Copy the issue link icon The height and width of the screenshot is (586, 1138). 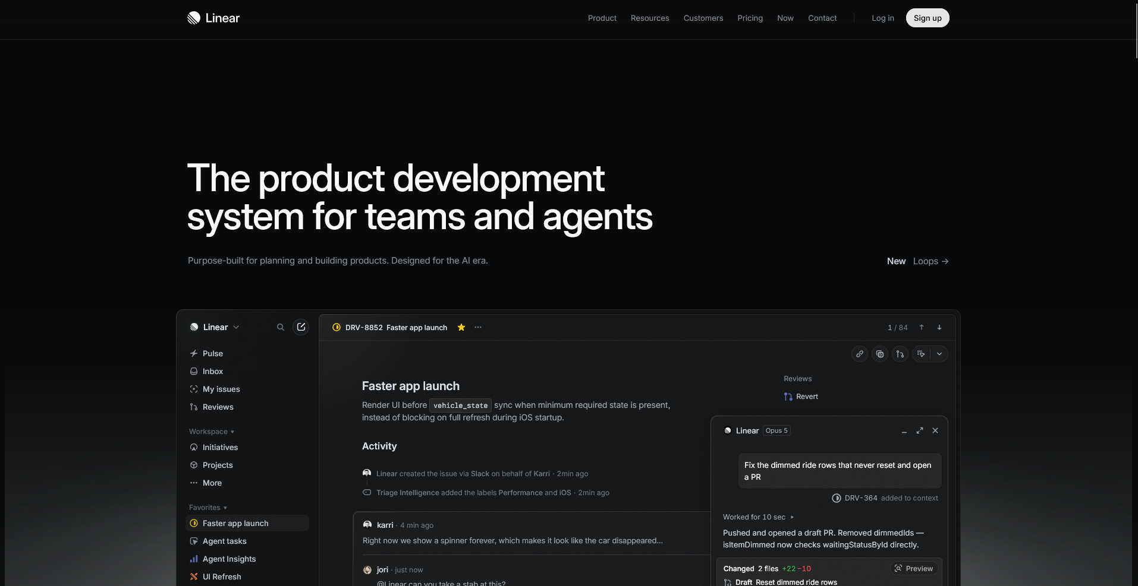pos(860,354)
